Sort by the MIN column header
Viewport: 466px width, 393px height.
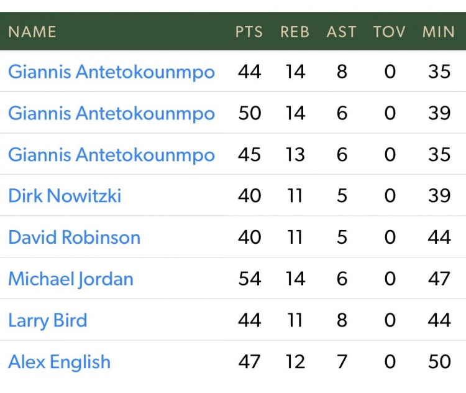pyautogui.click(x=439, y=32)
